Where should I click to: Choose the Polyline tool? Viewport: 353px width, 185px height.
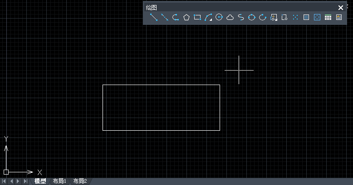point(176,18)
